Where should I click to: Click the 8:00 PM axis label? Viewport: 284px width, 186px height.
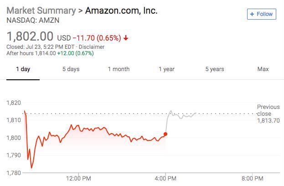(253, 178)
